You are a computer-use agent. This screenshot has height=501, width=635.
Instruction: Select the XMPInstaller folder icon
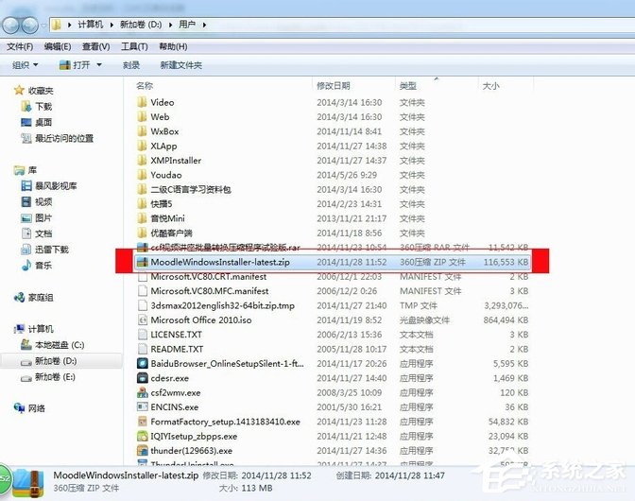point(142,161)
